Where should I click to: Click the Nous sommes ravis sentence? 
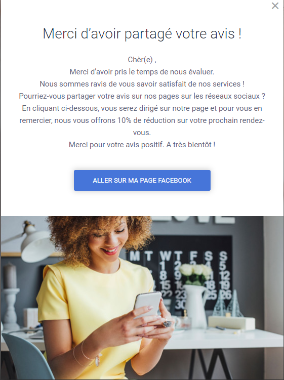(x=142, y=84)
